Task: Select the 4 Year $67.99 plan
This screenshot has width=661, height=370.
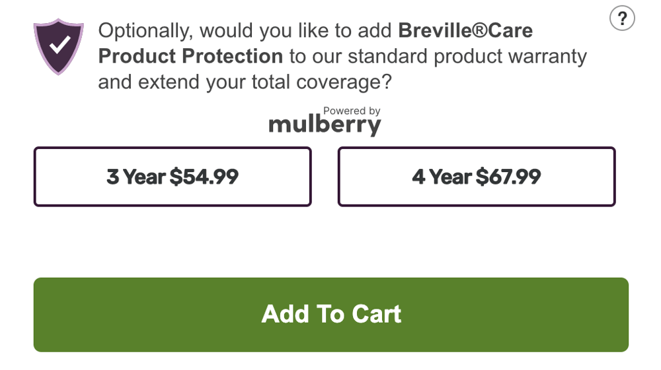Action: click(x=477, y=177)
